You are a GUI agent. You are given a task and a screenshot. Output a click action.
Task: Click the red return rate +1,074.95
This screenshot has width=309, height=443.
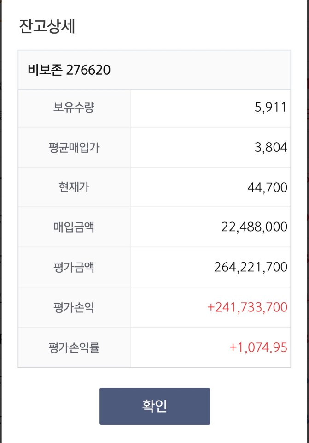point(258,347)
